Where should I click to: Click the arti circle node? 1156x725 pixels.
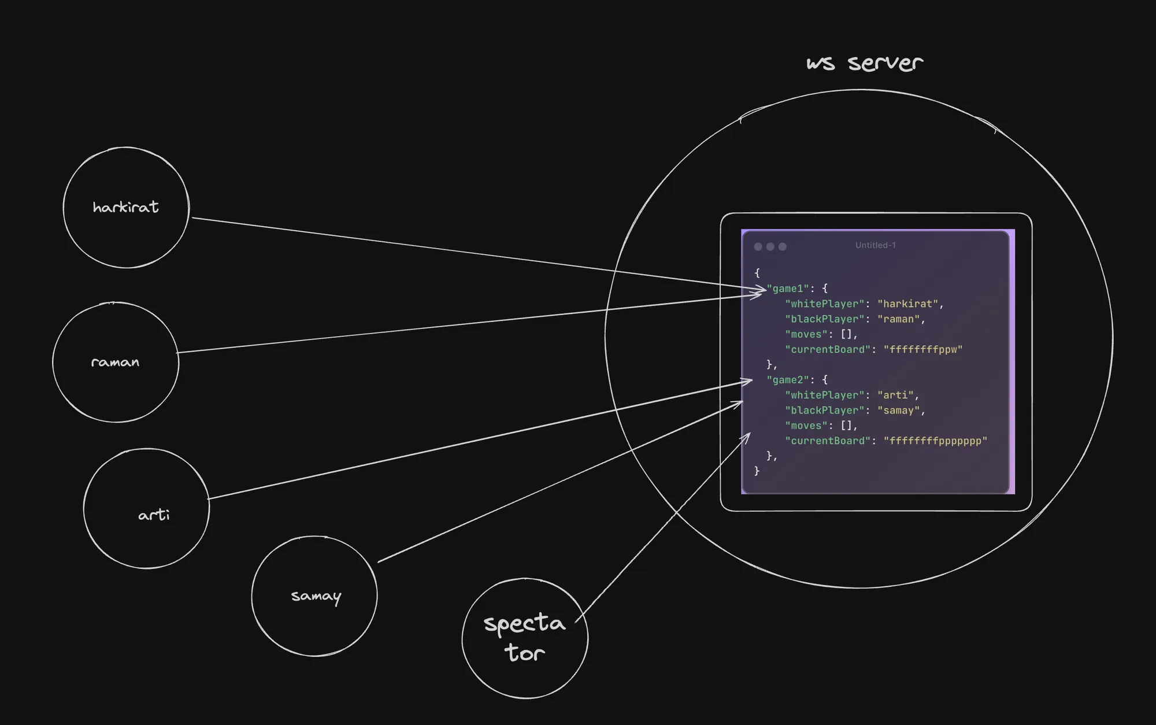[147, 509]
